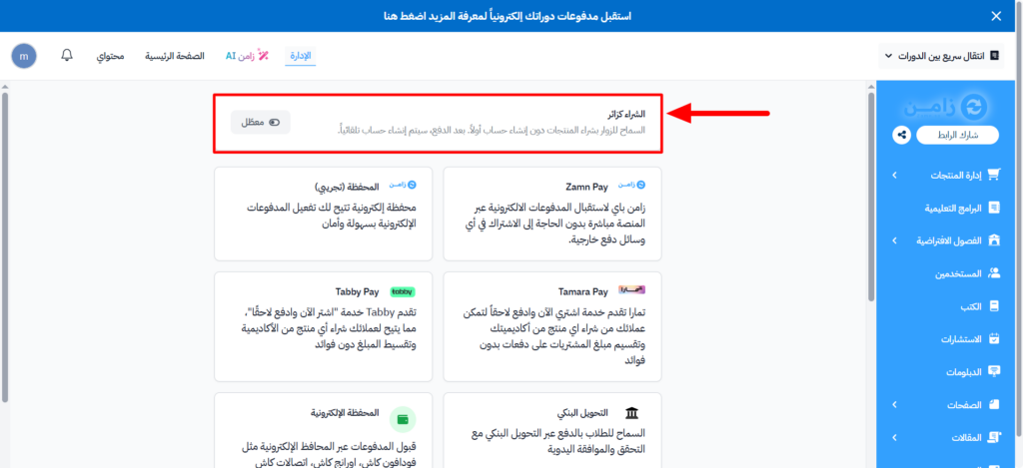
Task: Click the bank icon of التحويل البنكي
Action: [631, 412]
